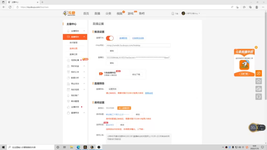Click 修改 next to room title
The image size is (267, 150).
[138, 114]
